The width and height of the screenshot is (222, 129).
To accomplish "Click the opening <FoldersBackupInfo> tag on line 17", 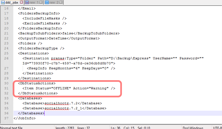I will [x=39, y=13].
